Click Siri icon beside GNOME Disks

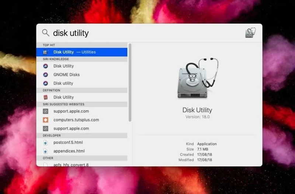click(x=45, y=75)
